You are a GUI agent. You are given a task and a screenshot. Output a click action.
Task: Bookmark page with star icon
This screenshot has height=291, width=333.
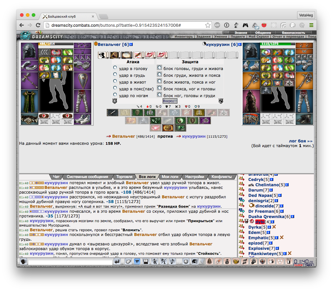(208, 25)
